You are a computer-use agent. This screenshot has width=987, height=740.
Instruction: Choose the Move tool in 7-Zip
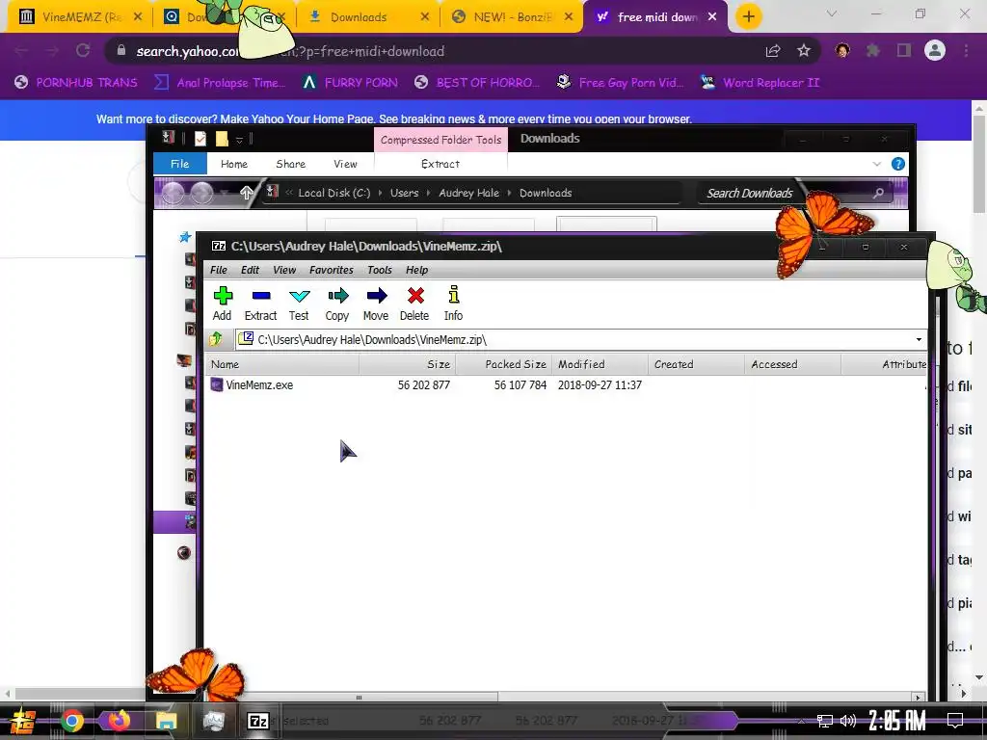click(x=376, y=304)
